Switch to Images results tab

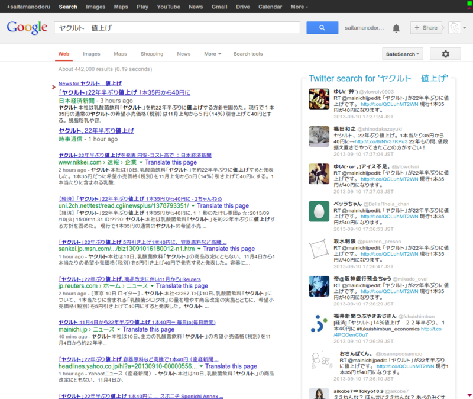pos(92,54)
